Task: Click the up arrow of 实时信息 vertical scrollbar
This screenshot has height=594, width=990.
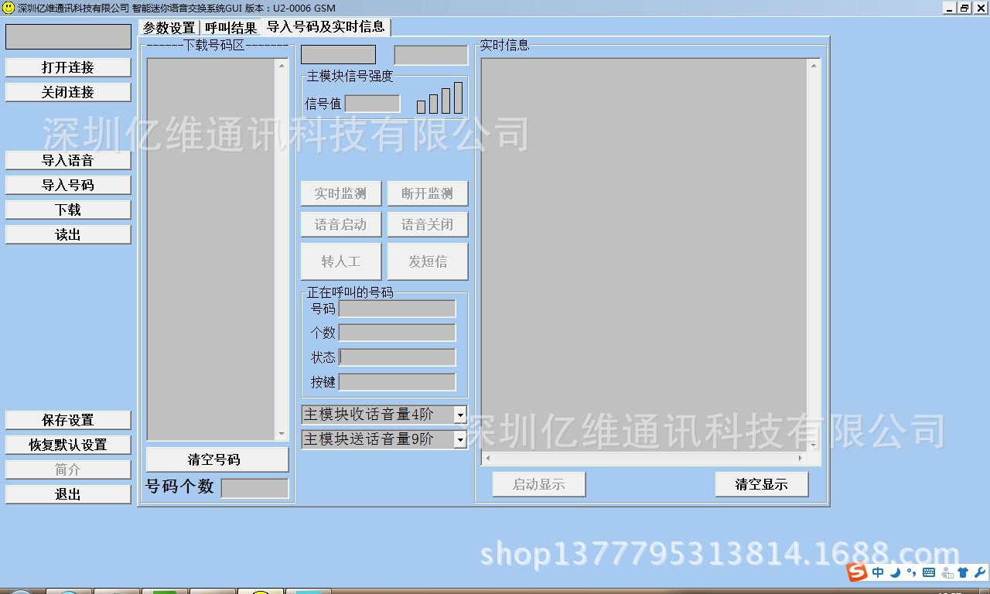Action: (814, 67)
